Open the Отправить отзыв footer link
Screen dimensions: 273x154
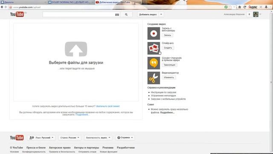click(87, 152)
